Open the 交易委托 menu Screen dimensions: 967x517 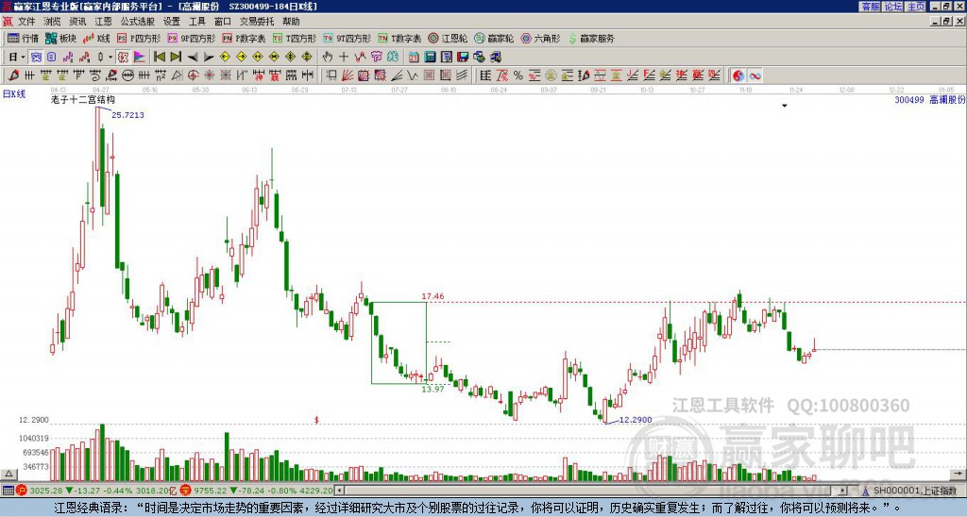point(257,22)
